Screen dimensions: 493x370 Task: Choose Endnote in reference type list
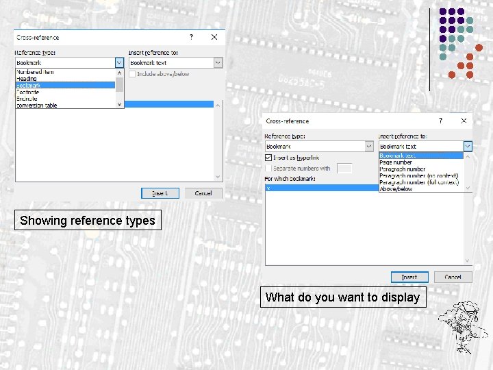66,99
